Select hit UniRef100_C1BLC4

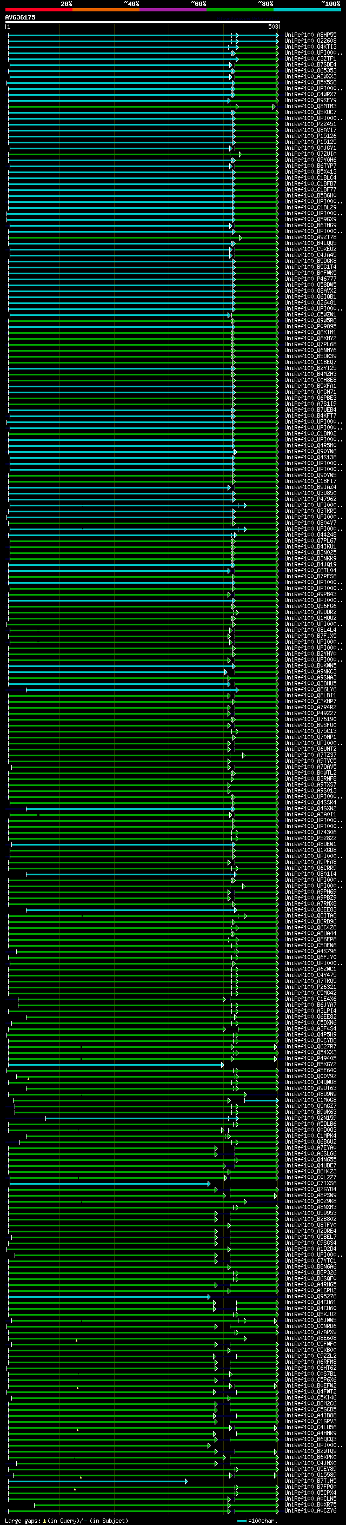(x=310, y=177)
